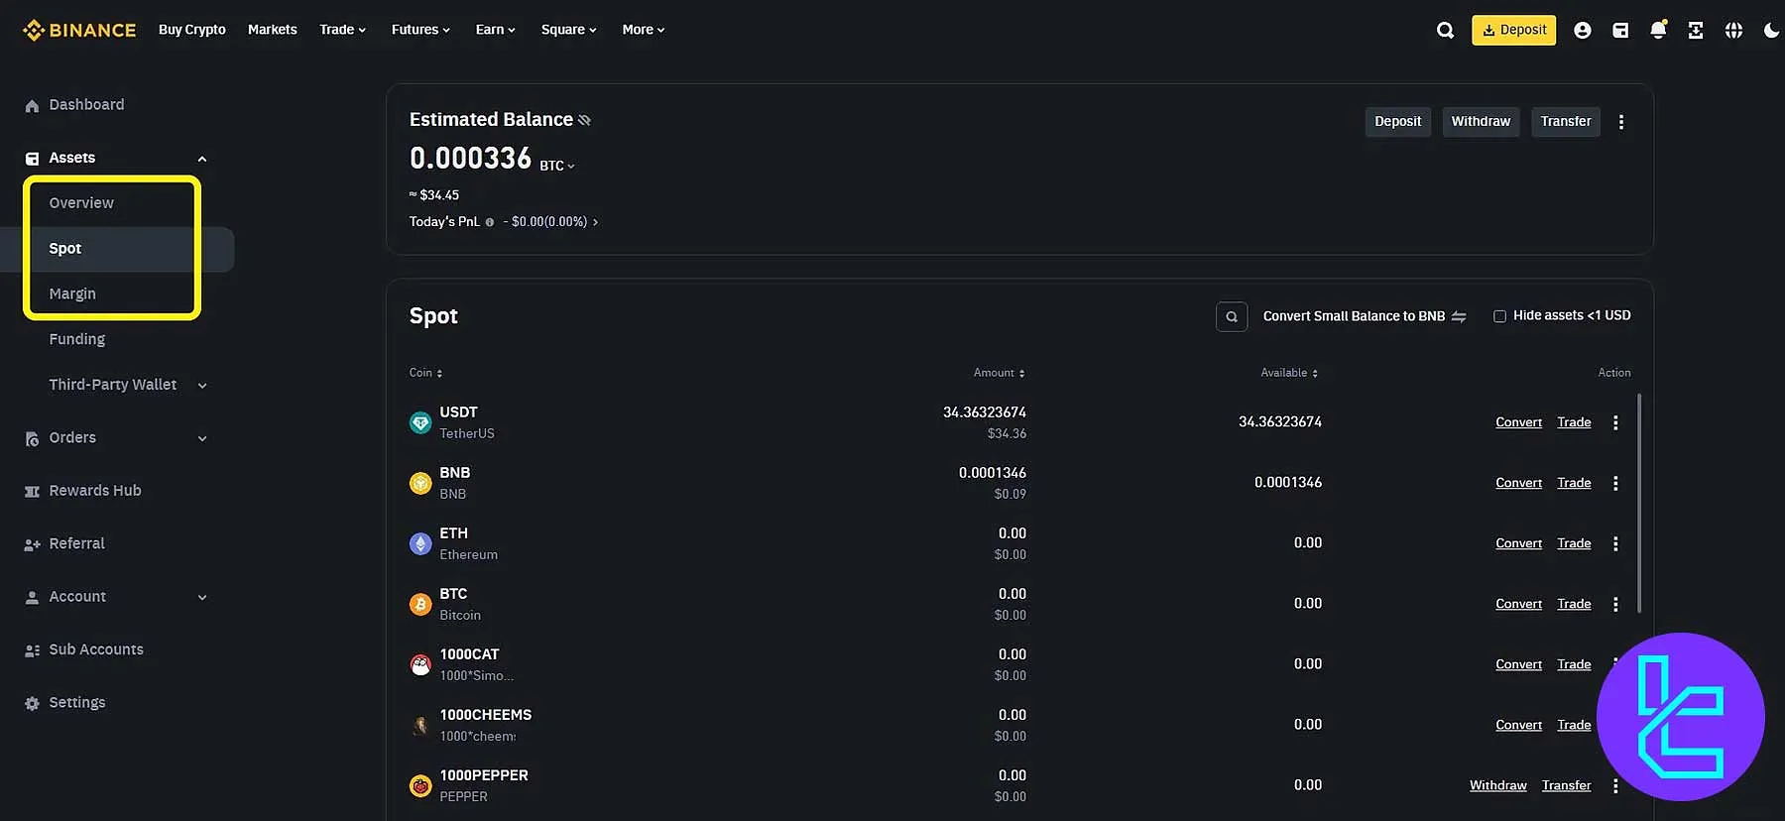Open the user profile icon
This screenshot has height=821, width=1785.
(x=1582, y=31)
